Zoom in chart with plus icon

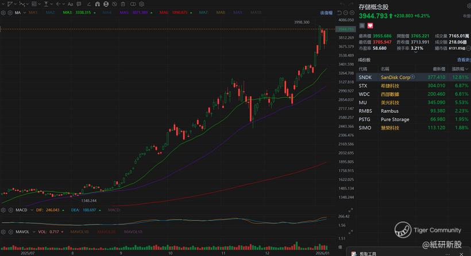click(x=352, y=13)
